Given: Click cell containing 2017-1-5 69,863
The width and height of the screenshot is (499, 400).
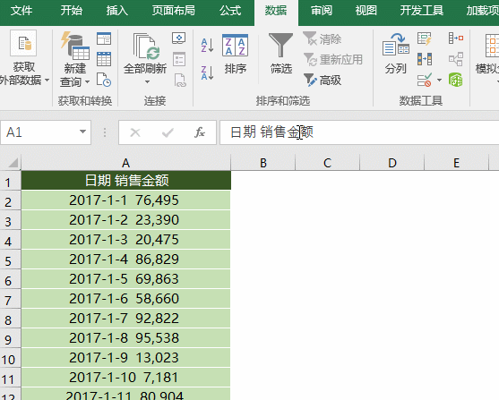Looking at the screenshot, I should [x=126, y=279].
